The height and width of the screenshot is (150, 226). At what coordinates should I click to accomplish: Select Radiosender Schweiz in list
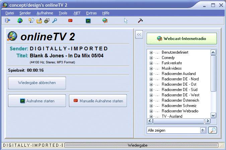tap(179, 106)
